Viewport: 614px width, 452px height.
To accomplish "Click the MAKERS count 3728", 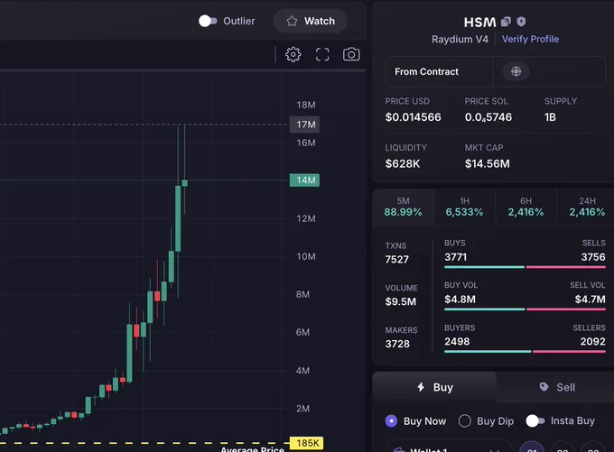I will pos(397,344).
